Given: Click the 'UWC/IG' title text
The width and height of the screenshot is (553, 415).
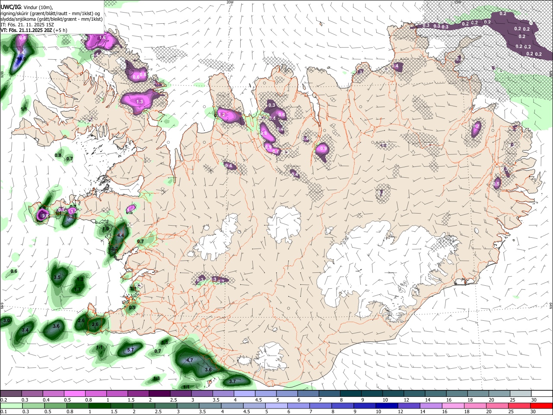Looking at the screenshot, I should point(10,7).
